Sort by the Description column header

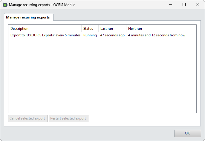click(x=45, y=29)
